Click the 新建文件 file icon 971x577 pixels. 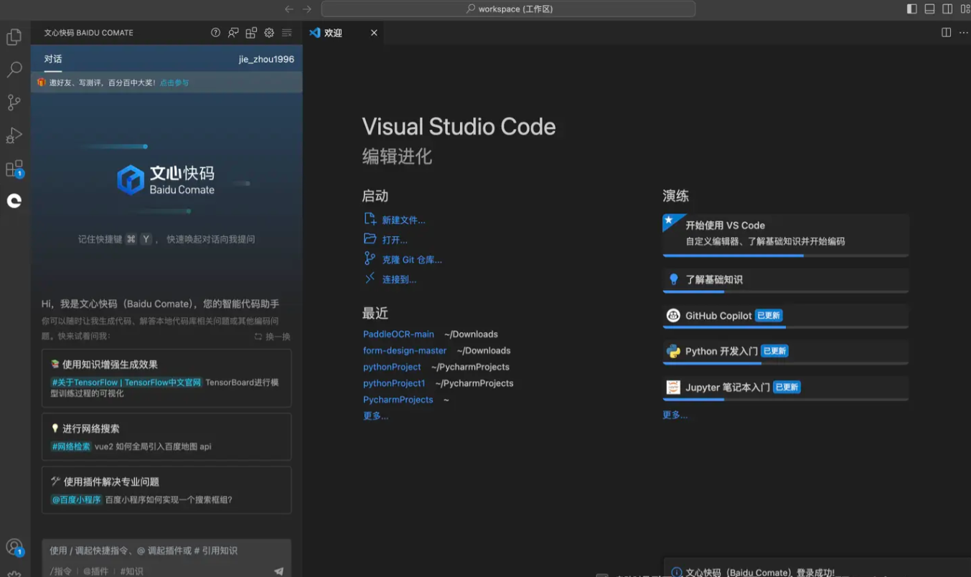pos(370,219)
